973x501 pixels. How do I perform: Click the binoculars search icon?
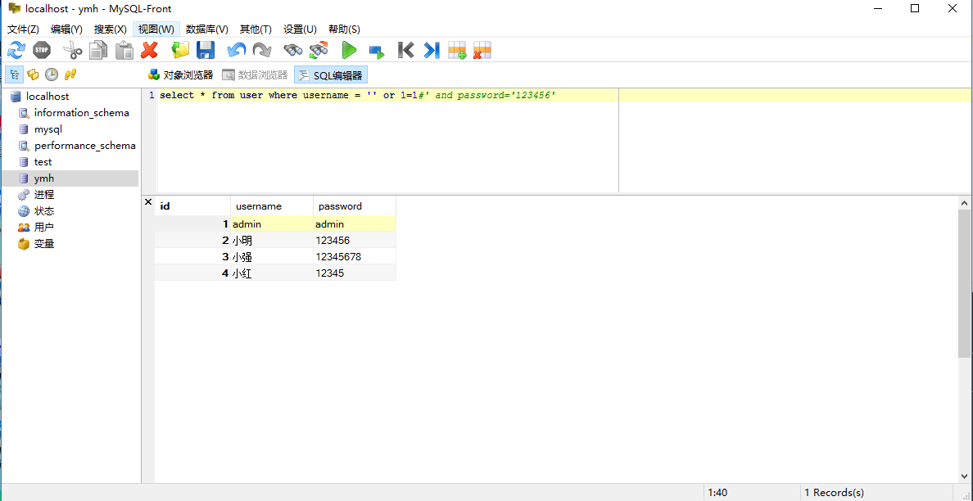pos(293,51)
